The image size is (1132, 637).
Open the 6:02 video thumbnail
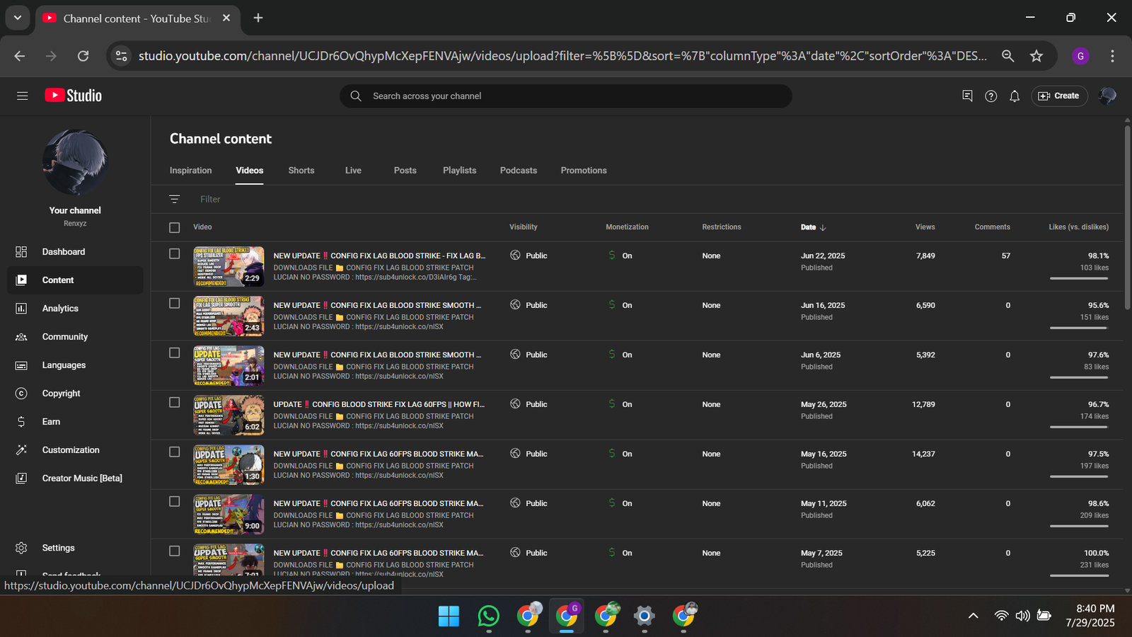click(229, 415)
